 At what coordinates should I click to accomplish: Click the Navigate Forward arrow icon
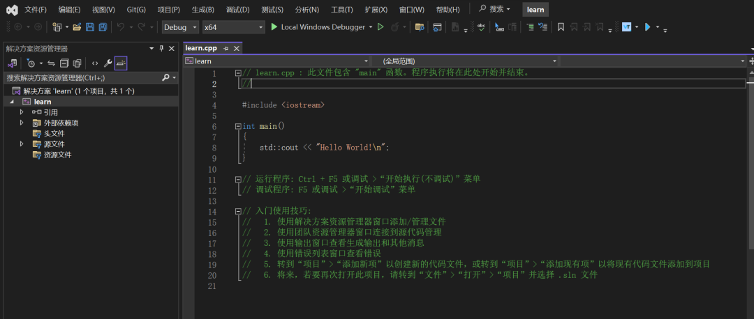[38, 27]
